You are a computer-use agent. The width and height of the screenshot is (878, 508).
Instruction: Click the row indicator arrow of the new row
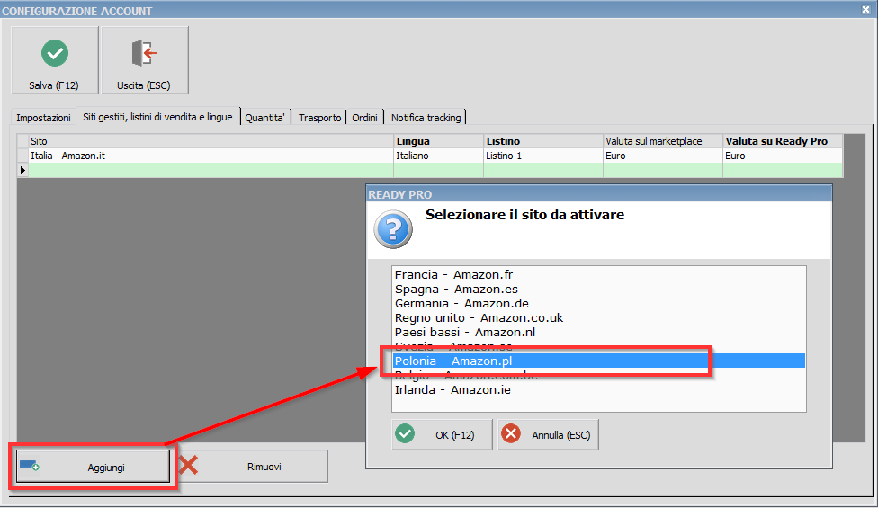[x=23, y=170]
